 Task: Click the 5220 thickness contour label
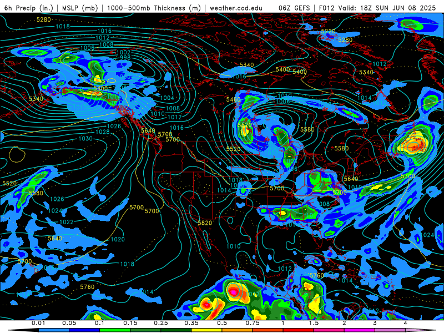328,31
